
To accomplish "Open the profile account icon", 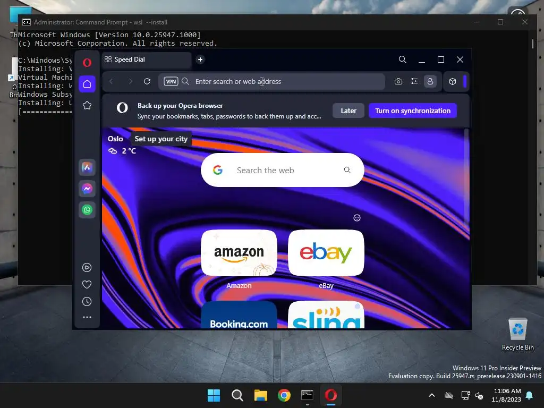I will tap(430, 81).
